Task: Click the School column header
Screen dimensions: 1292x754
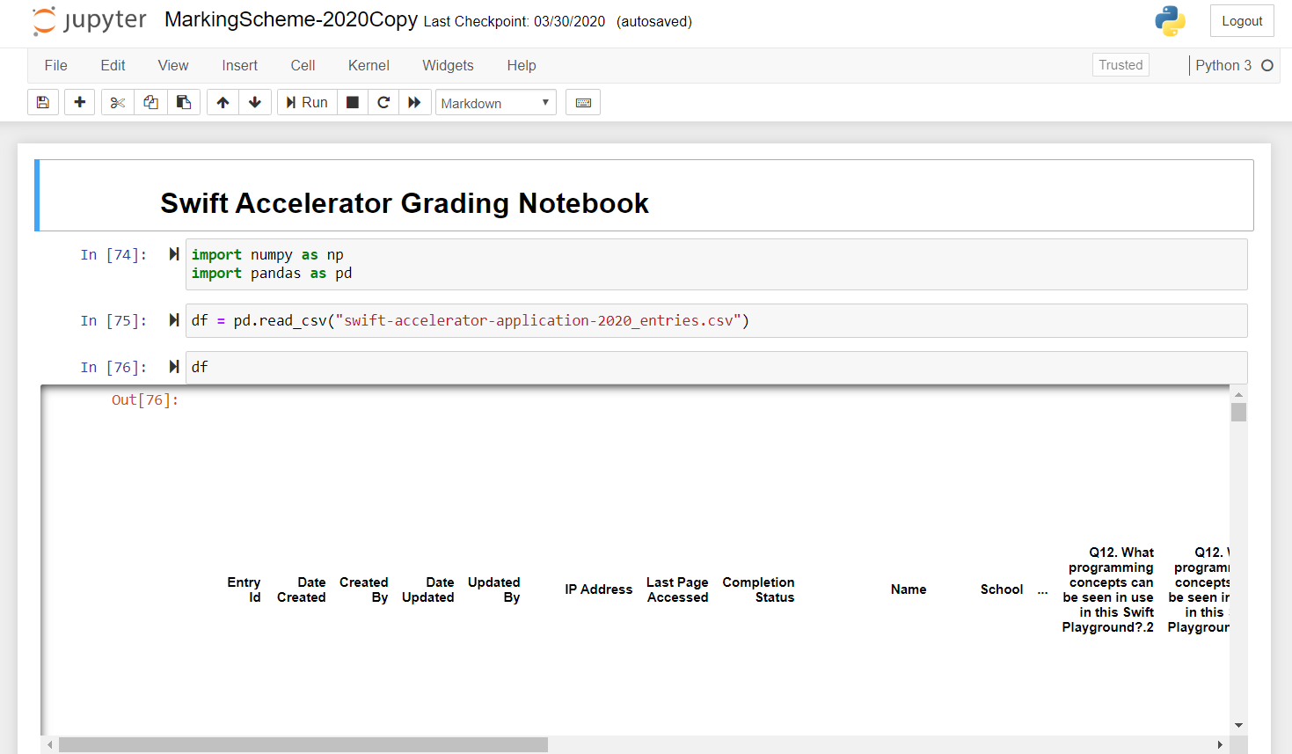Action: (x=1002, y=589)
